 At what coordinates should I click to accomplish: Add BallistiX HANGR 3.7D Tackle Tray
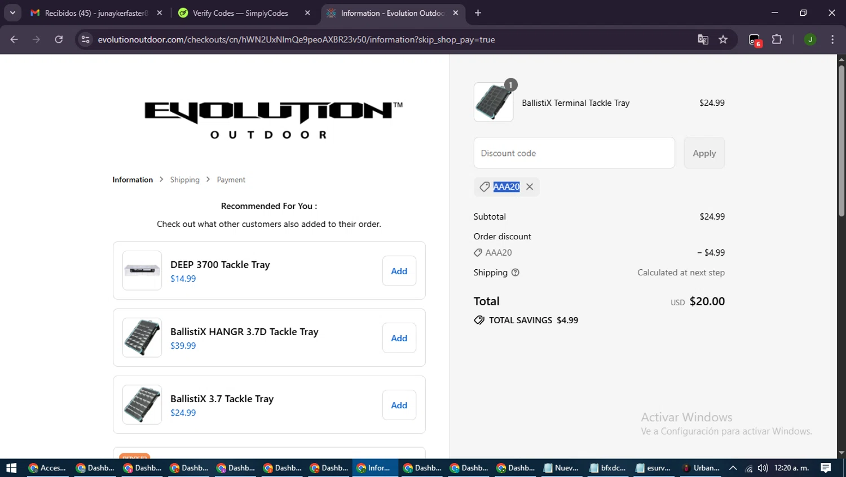click(399, 338)
